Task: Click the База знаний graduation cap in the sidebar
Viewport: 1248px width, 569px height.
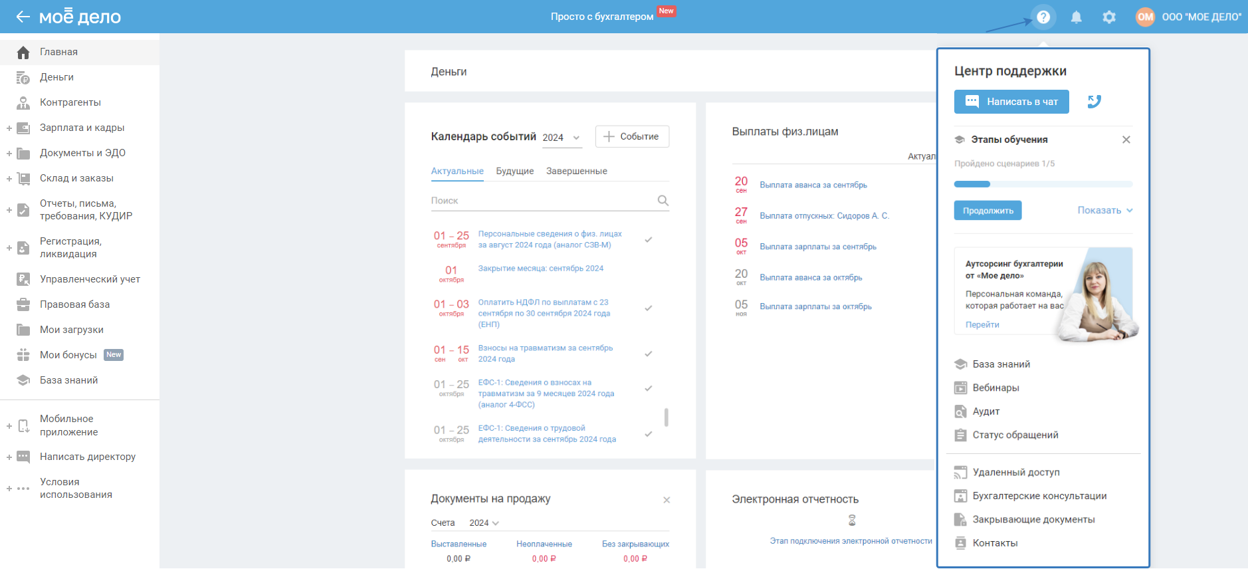Action: [x=23, y=380]
